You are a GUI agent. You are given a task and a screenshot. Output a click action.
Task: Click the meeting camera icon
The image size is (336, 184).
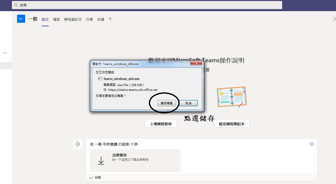(78, 144)
